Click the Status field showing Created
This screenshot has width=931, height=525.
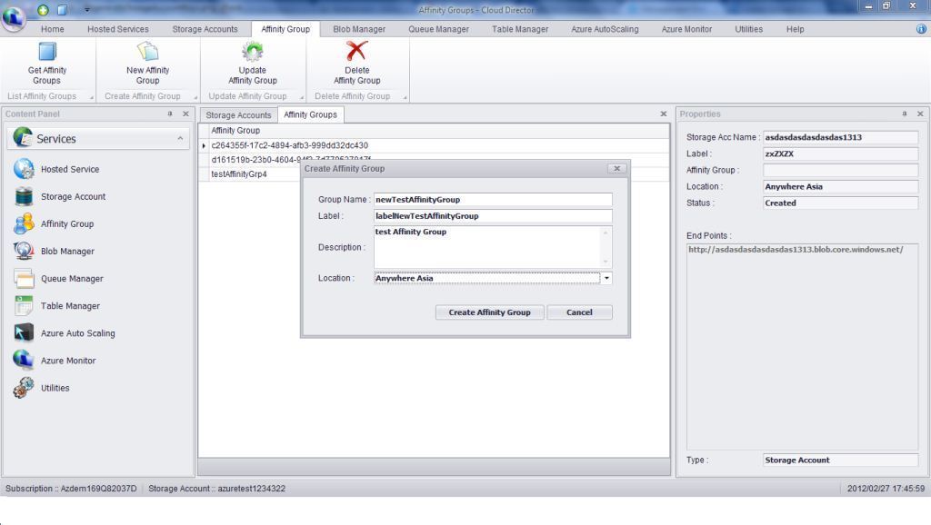coord(840,203)
